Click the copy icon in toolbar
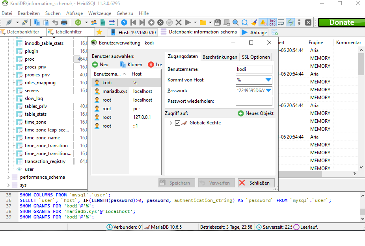Image resolution: width=365 pixels, height=246 pixels. coord(37,22)
